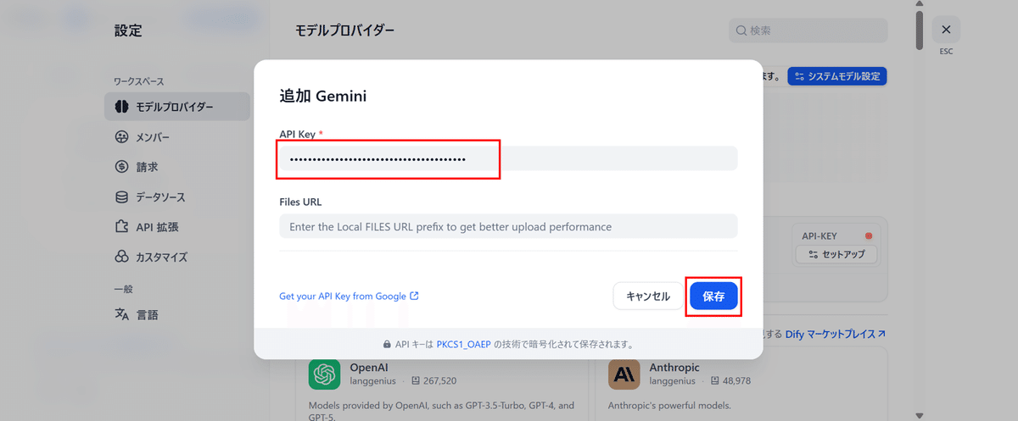Screen dimensions: 1018x421
Task: Click the external-link icon beside Google link
Action: click(414, 296)
